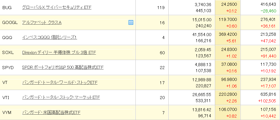The height and width of the screenshot is (120, 280).
Task: Open the バンガード・米国高配当株式ETF link
Action: (x=51, y=112)
